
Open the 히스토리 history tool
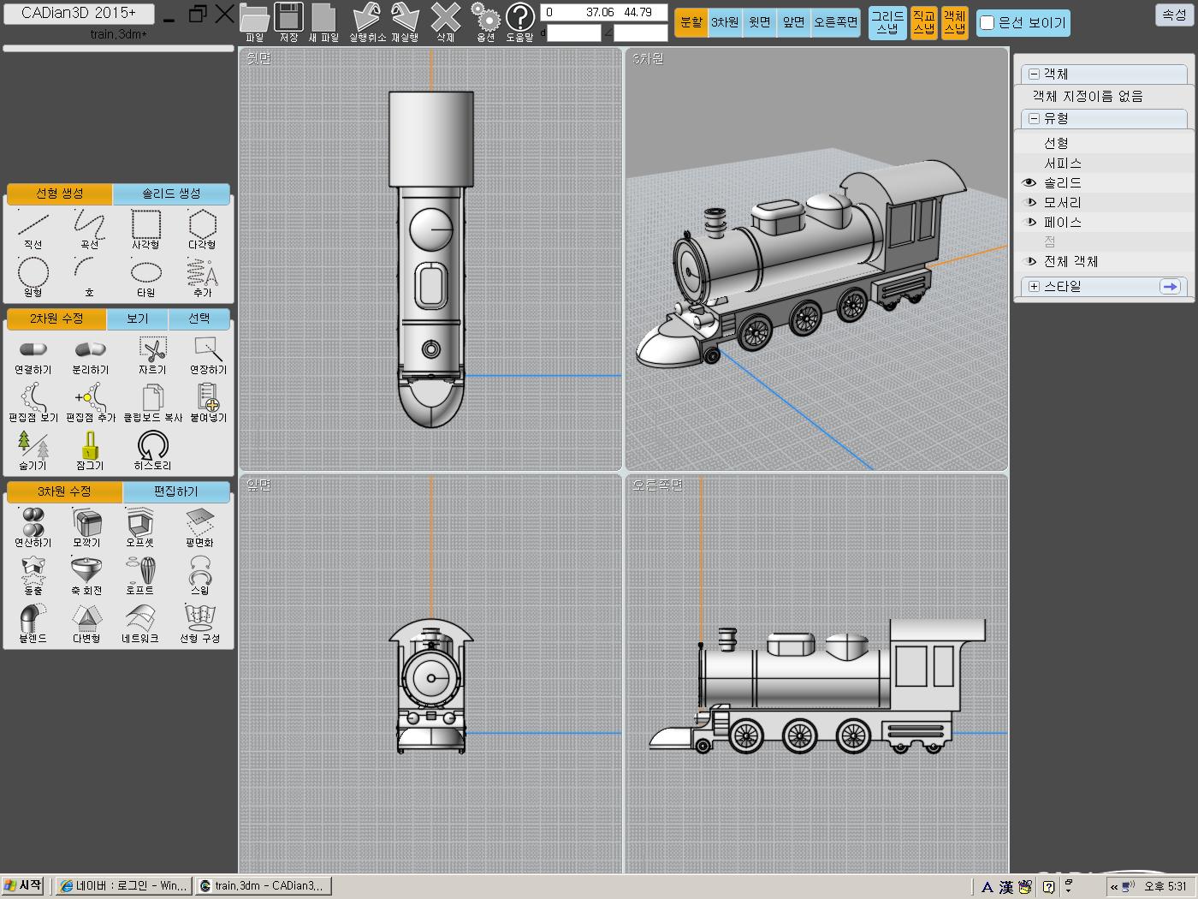click(x=152, y=451)
